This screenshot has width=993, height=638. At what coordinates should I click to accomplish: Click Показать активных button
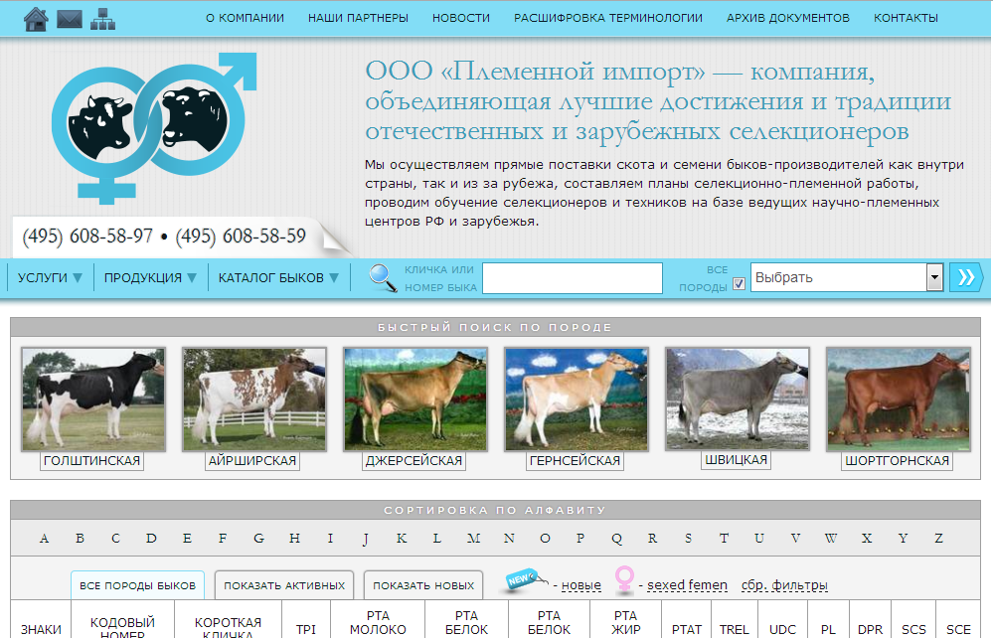[x=284, y=585]
